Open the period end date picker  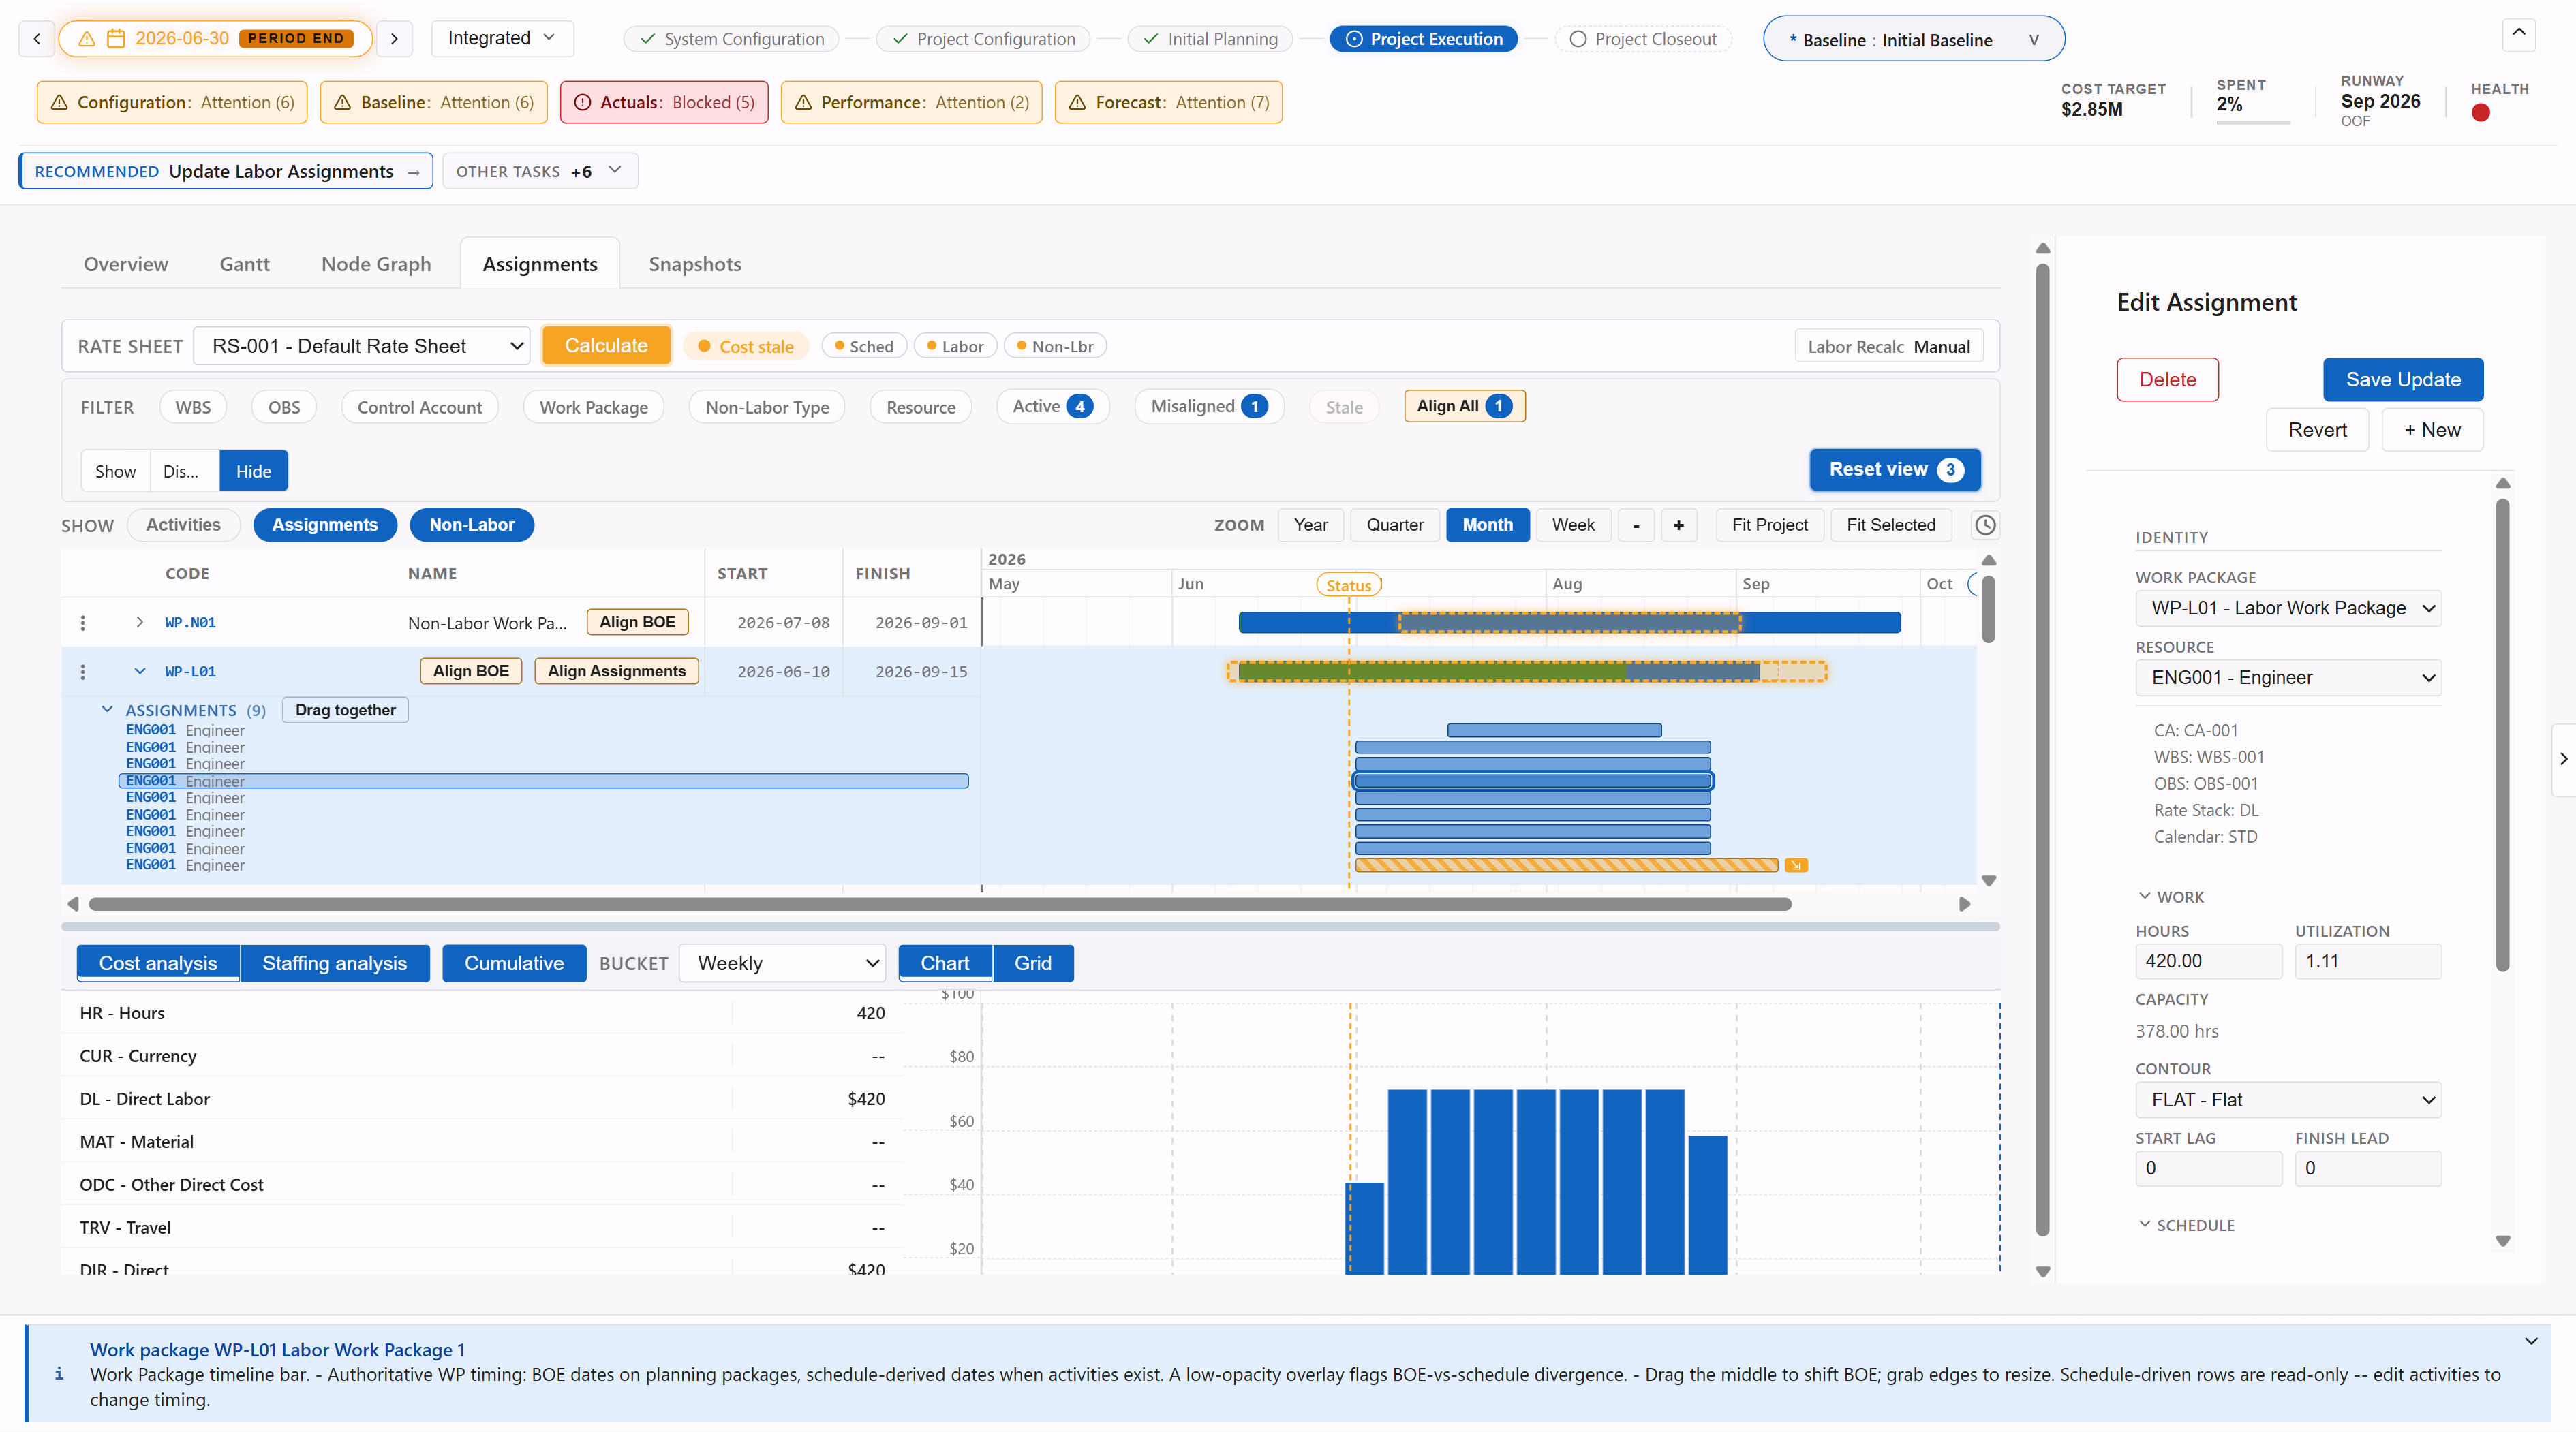click(x=216, y=38)
